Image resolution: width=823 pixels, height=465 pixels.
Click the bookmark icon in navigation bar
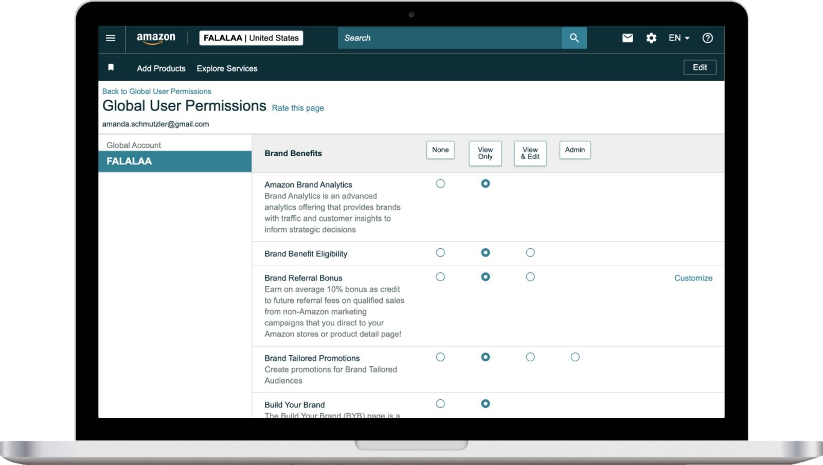111,68
